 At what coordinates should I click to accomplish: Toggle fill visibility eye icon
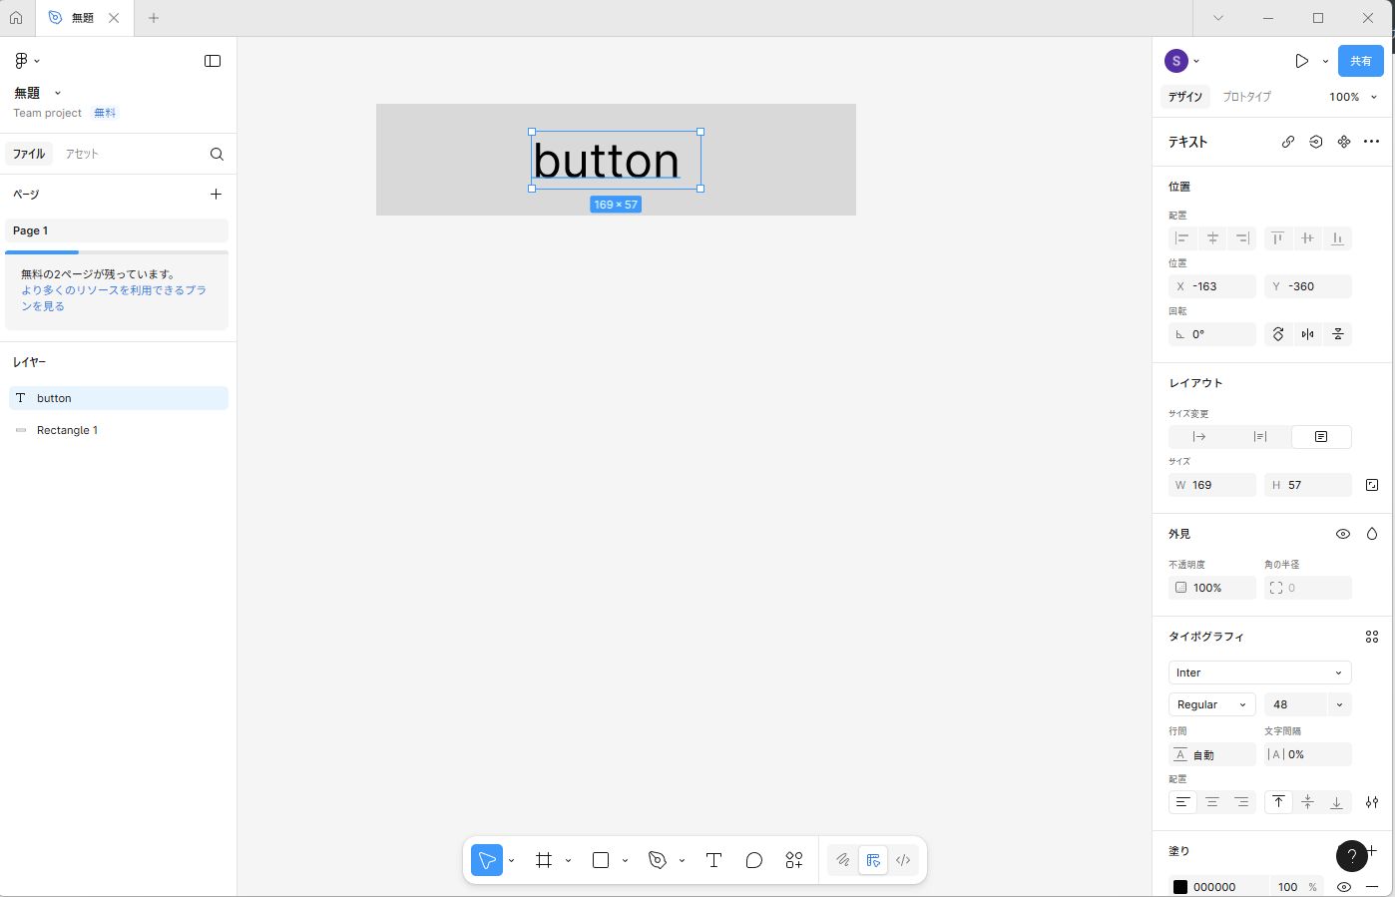click(1343, 887)
